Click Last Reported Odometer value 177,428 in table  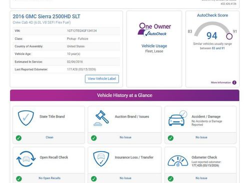(x=81, y=69)
